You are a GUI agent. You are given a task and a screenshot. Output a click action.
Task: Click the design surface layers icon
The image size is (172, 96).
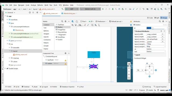[73, 21]
